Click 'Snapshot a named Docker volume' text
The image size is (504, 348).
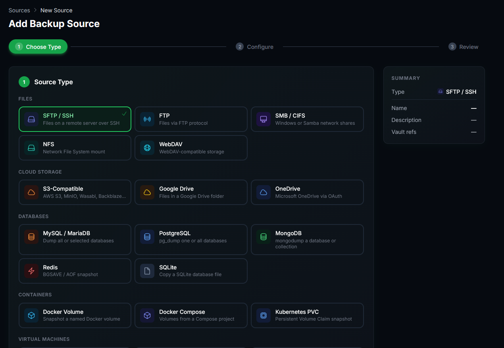[81, 319]
